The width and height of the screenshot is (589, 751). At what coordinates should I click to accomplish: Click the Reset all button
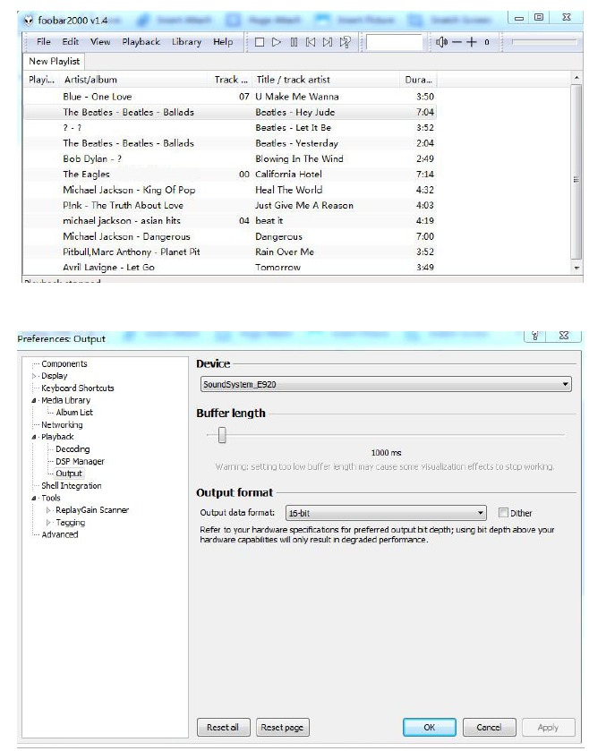coord(223,727)
